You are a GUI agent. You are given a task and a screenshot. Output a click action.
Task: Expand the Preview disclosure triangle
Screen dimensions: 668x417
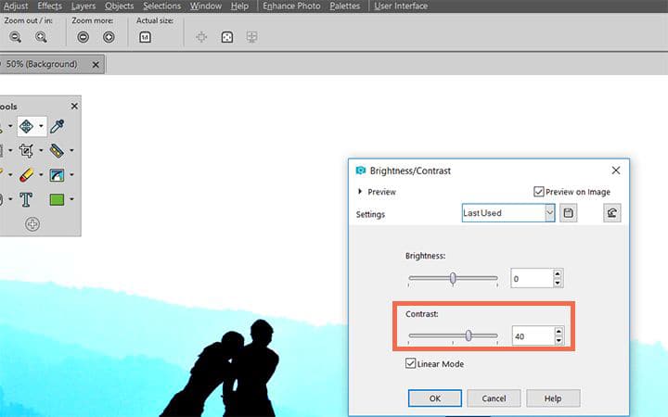(x=360, y=192)
